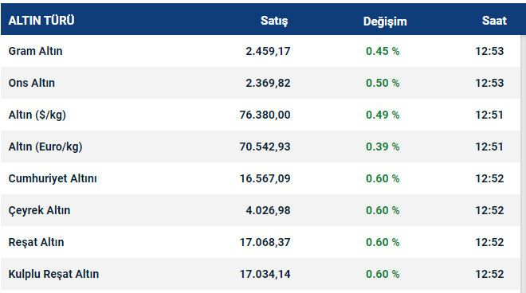Image resolution: width=526 pixels, height=293 pixels.
Task: Select the Altın (Euro/kg) entry
Action: click(45, 146)
